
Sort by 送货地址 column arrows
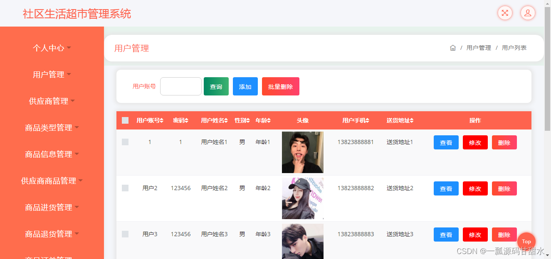[x=411, y=120]
